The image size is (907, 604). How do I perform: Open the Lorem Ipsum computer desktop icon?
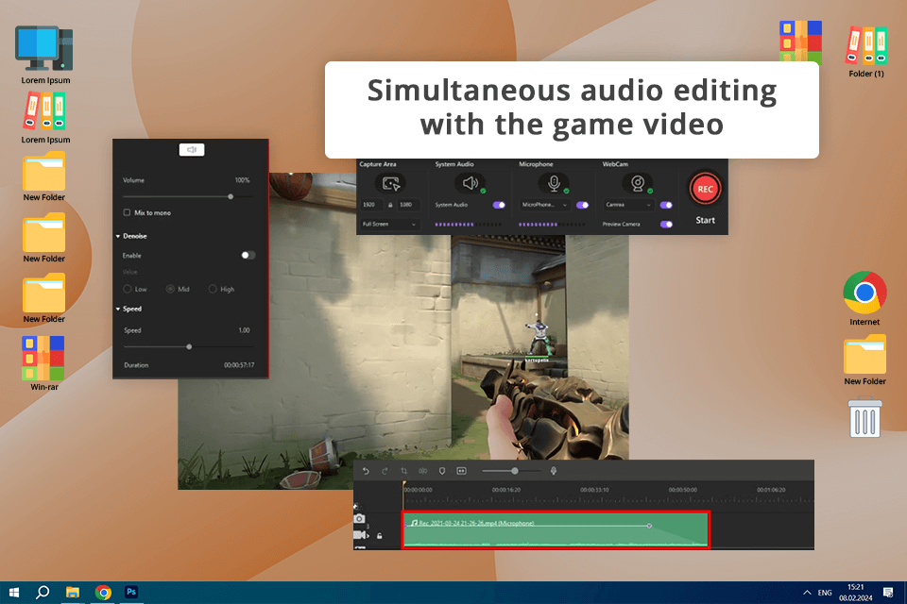[x=45, y=56]
